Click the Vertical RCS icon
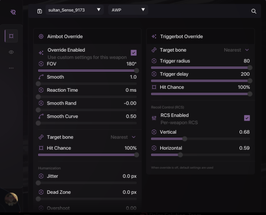This screenshot has width=266, height=215. [154, 132]
